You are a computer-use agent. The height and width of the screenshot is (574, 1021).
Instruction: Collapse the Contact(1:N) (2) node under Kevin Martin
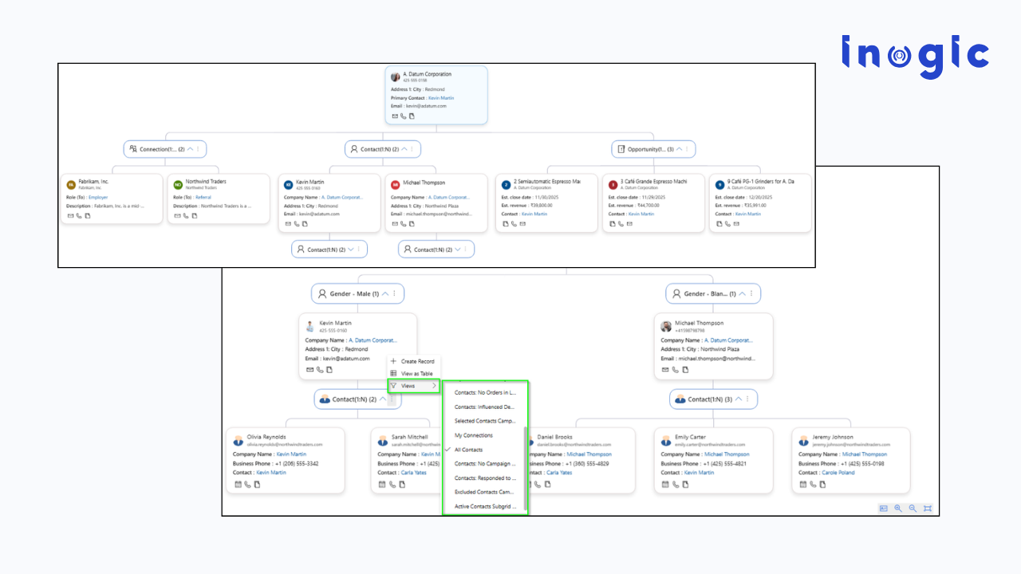384,399
